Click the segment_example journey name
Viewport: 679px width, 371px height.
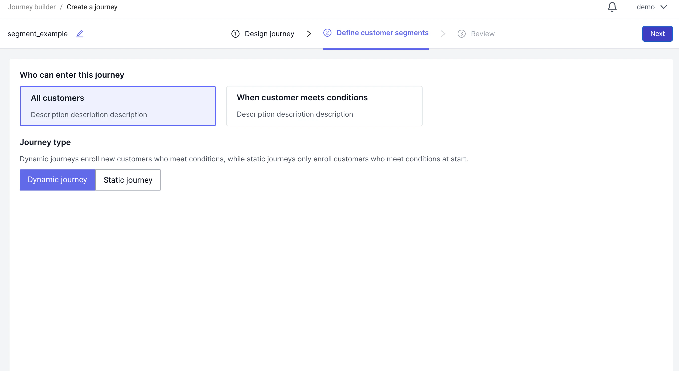[38, 34]
